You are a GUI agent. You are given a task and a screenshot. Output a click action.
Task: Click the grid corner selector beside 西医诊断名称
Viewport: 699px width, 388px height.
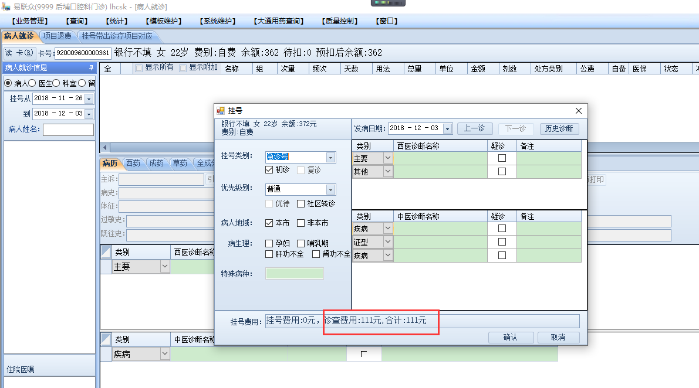point(106,252)
